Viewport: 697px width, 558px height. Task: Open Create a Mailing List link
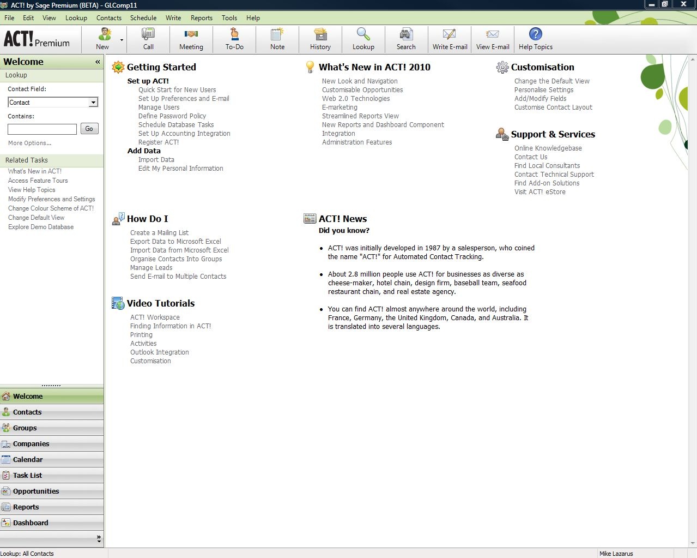coord(159,233)
